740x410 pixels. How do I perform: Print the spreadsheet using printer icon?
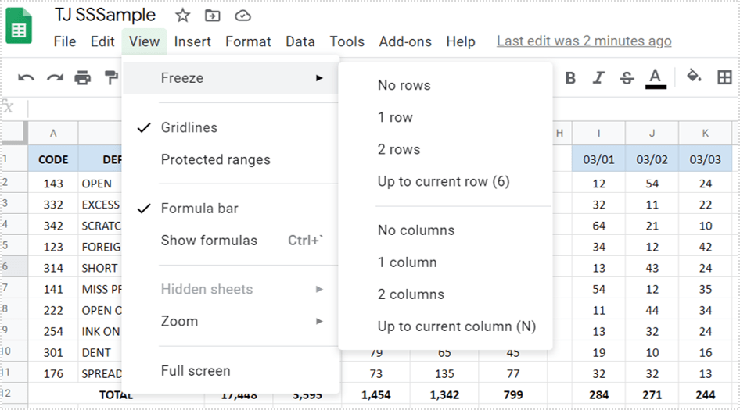coord(82,77)
